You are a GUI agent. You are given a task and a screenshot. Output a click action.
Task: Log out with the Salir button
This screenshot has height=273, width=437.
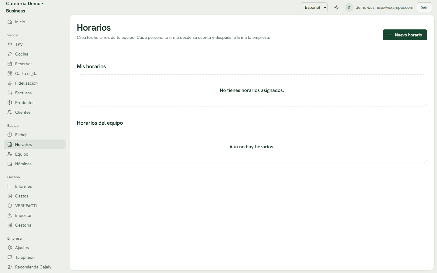pyautogui.click(x=425, y=7)
